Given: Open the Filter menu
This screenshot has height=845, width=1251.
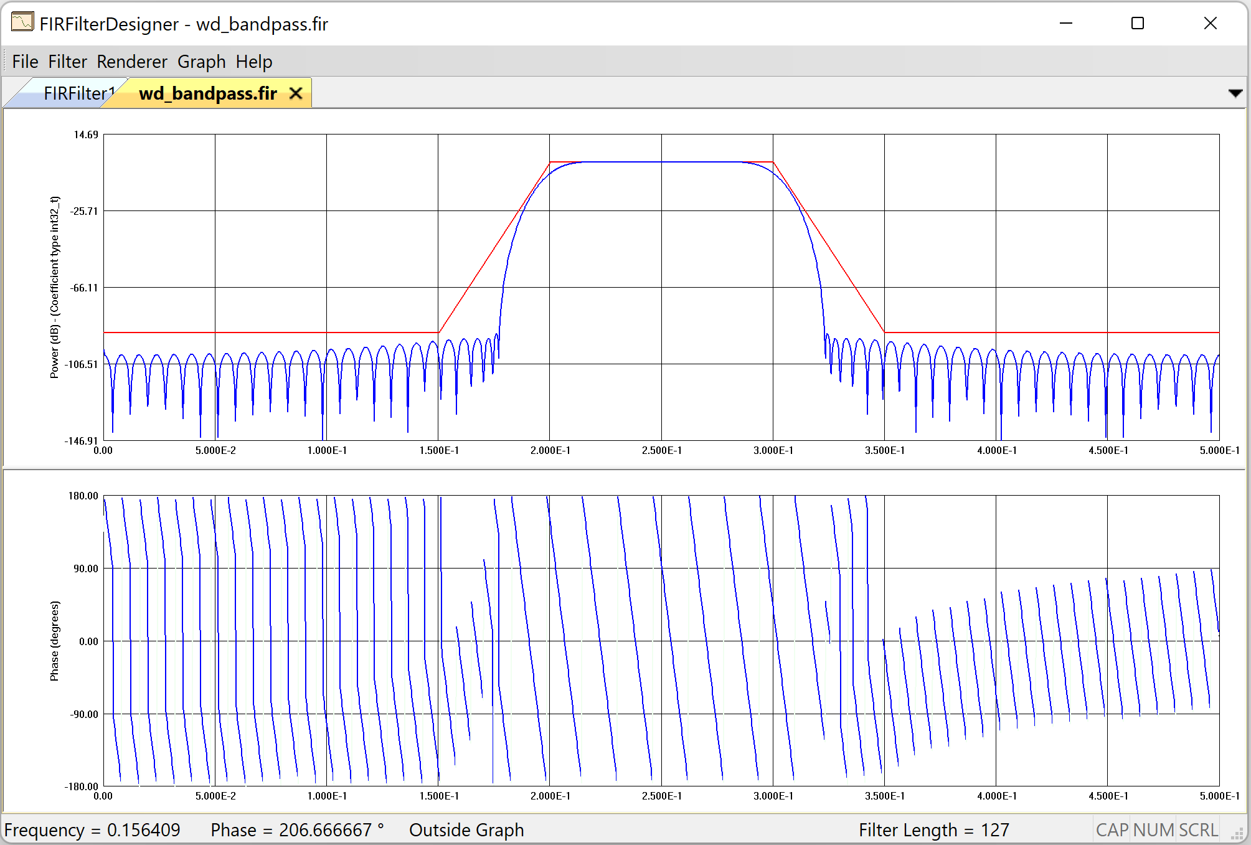Looking at the screenshot, I should [x=67, y=62].
